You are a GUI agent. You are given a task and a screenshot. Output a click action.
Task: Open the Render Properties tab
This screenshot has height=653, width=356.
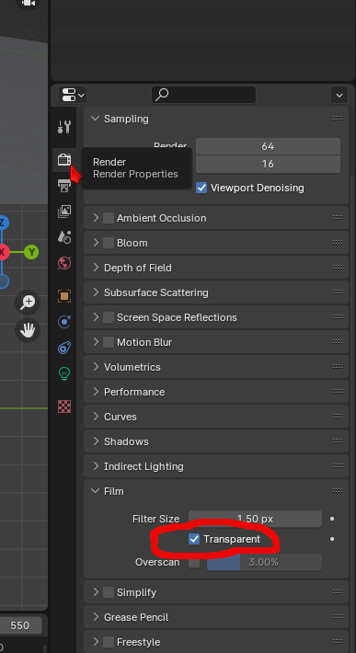pyautogui.click(x=64, y=159)
